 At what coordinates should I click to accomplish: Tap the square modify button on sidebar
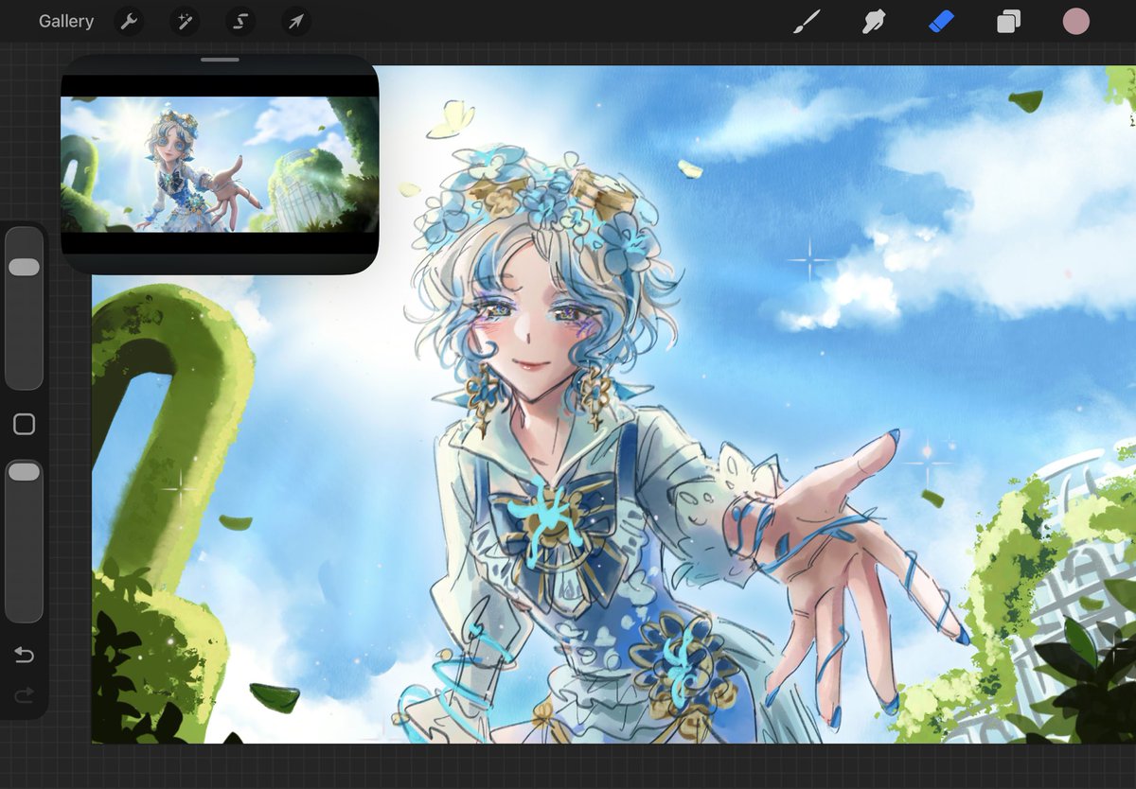point(25,425)
